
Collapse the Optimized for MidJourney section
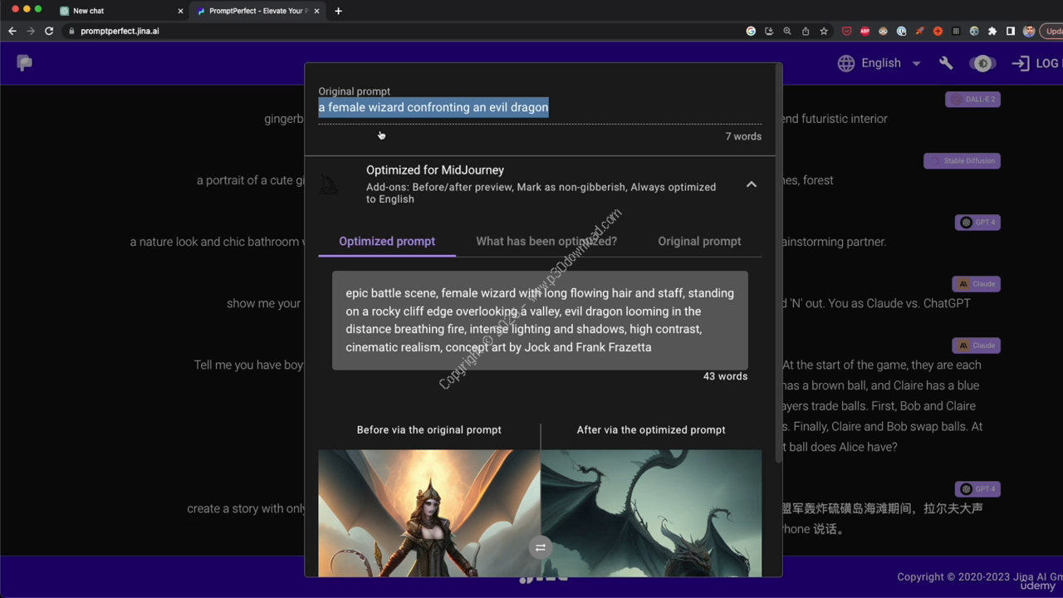tap(751, 184)
